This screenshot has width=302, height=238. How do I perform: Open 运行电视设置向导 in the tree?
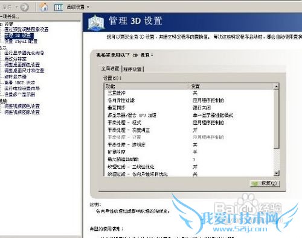point(22,89)
